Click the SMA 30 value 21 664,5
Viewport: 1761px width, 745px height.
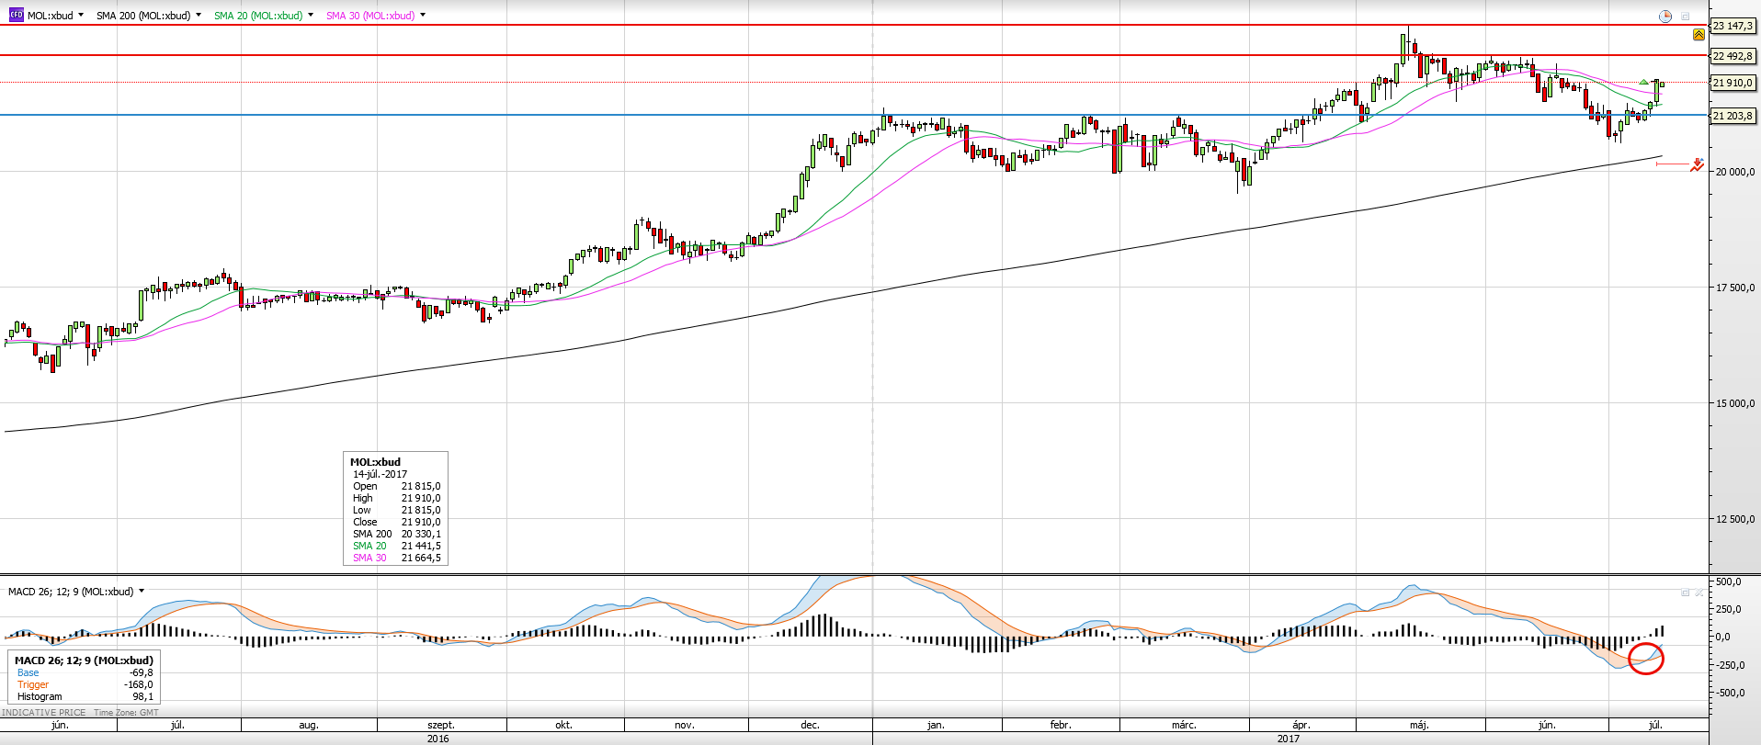[420, 558]
